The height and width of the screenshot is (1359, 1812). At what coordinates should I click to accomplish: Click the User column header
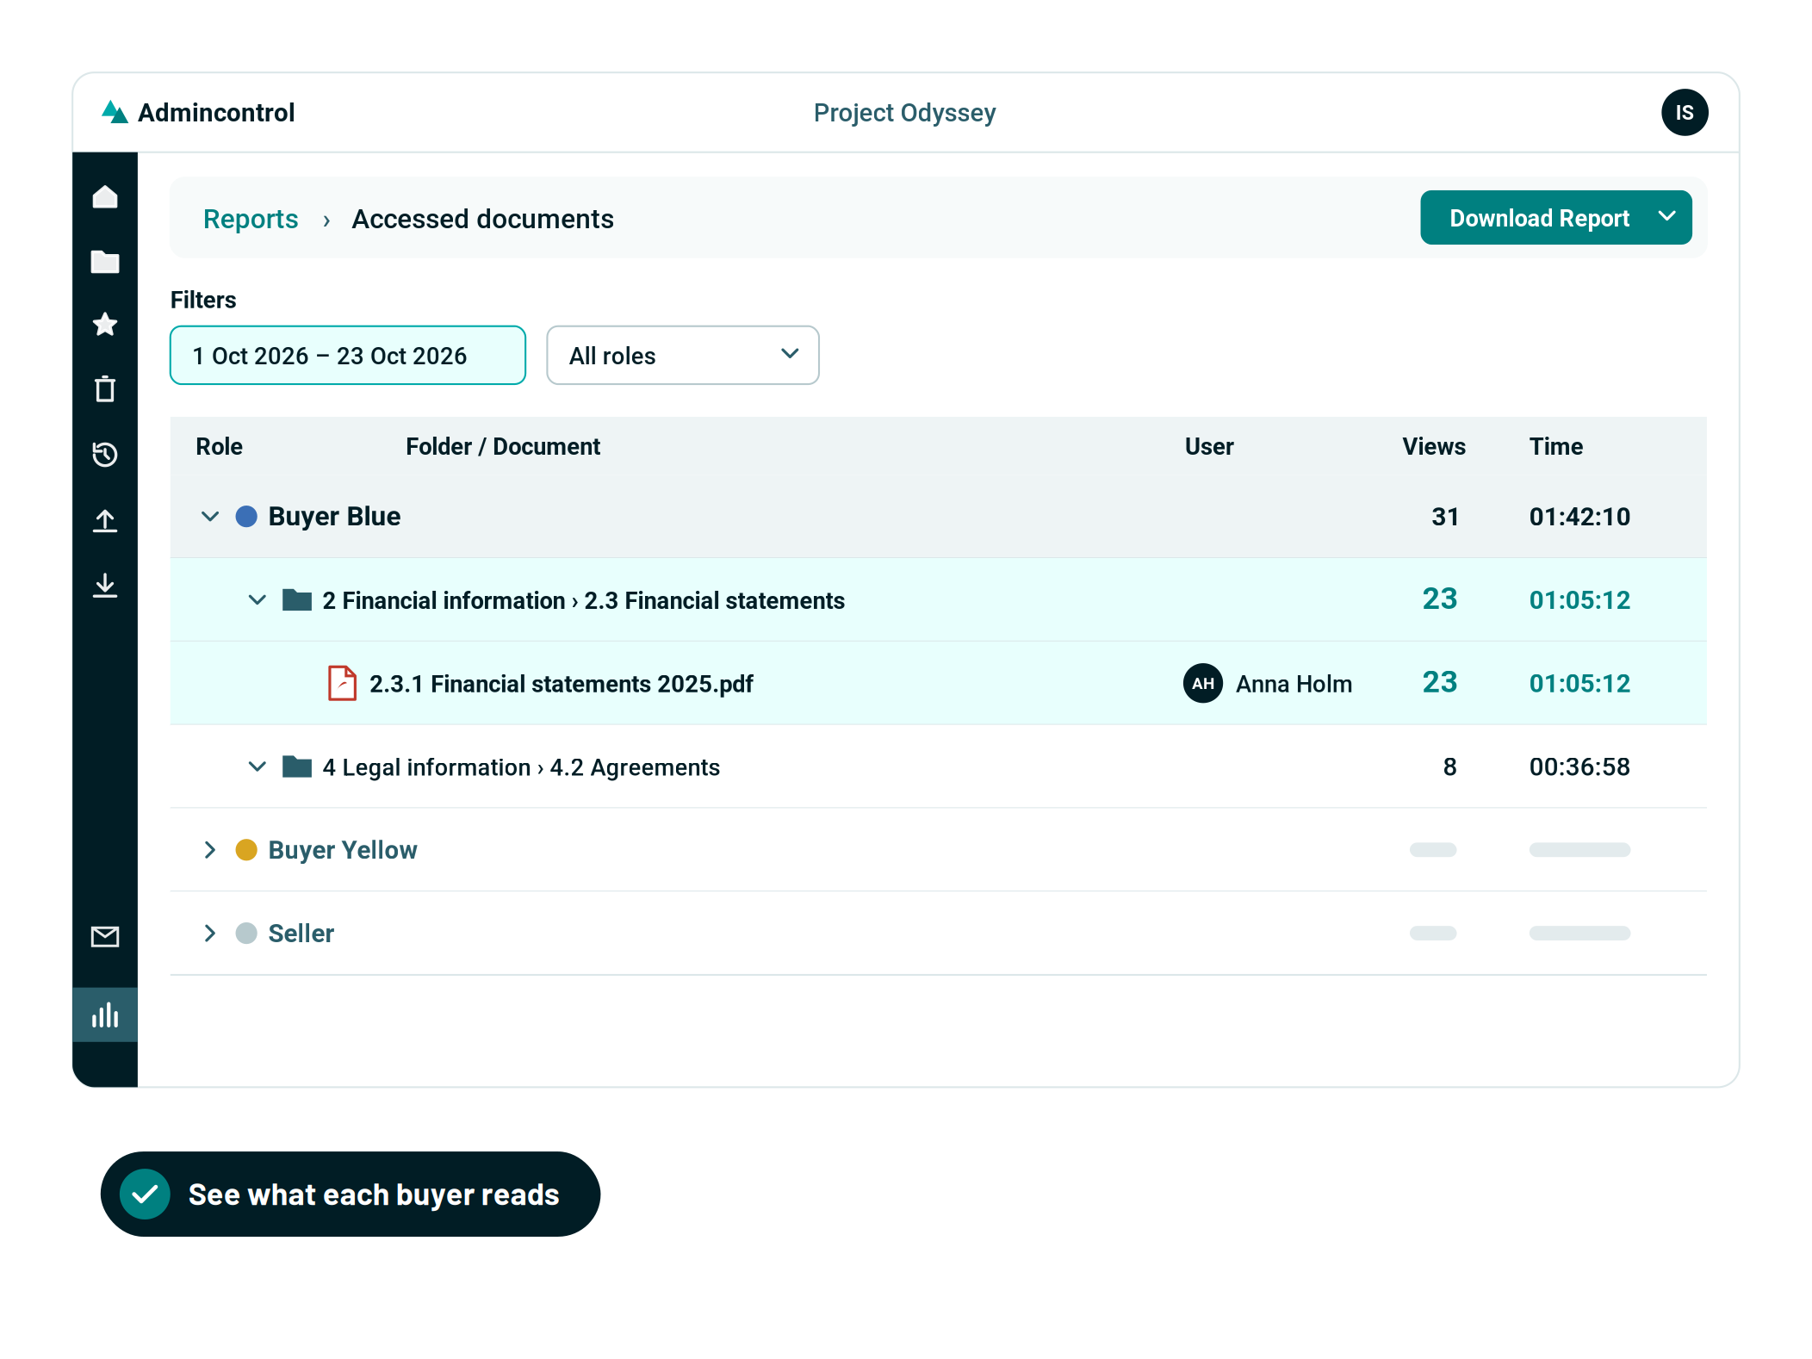1209,446
